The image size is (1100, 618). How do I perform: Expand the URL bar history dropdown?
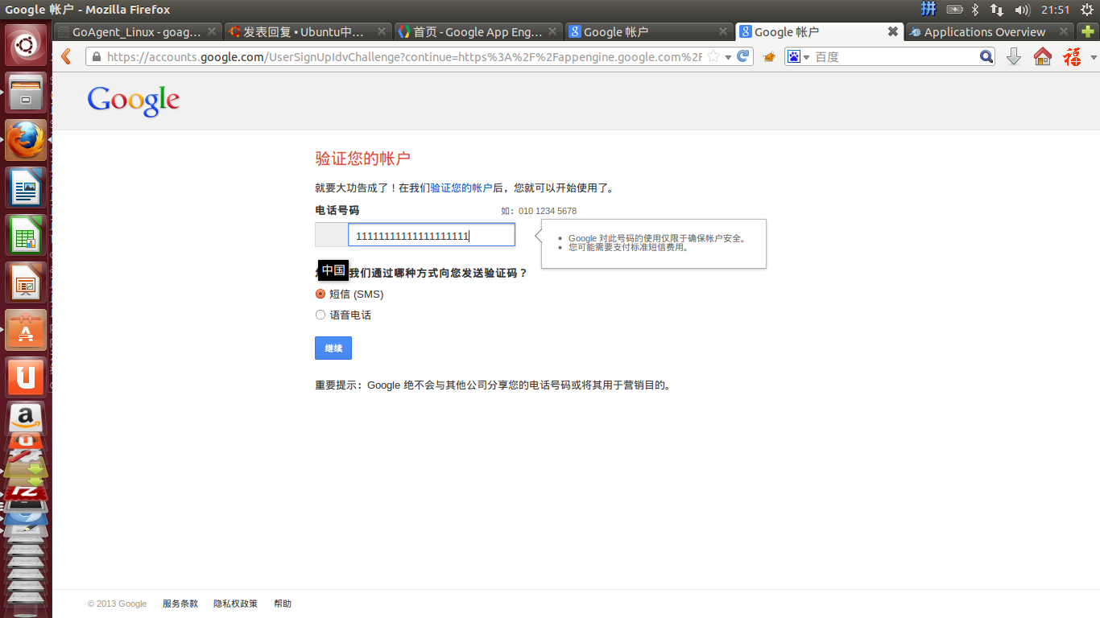coord(728,57)
